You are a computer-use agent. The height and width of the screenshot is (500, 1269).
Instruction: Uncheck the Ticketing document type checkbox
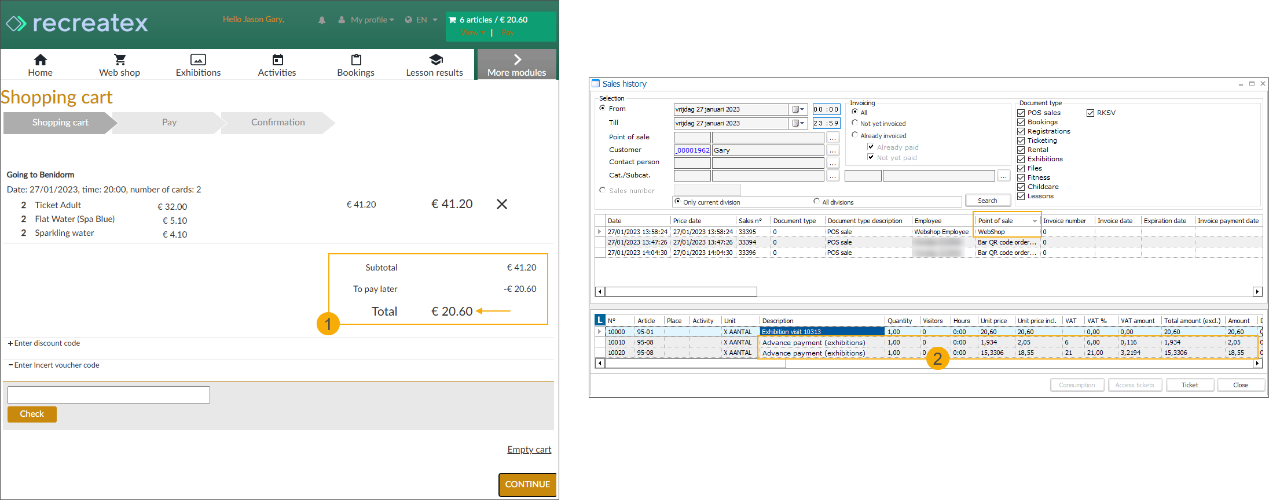tap(1021, 140)
